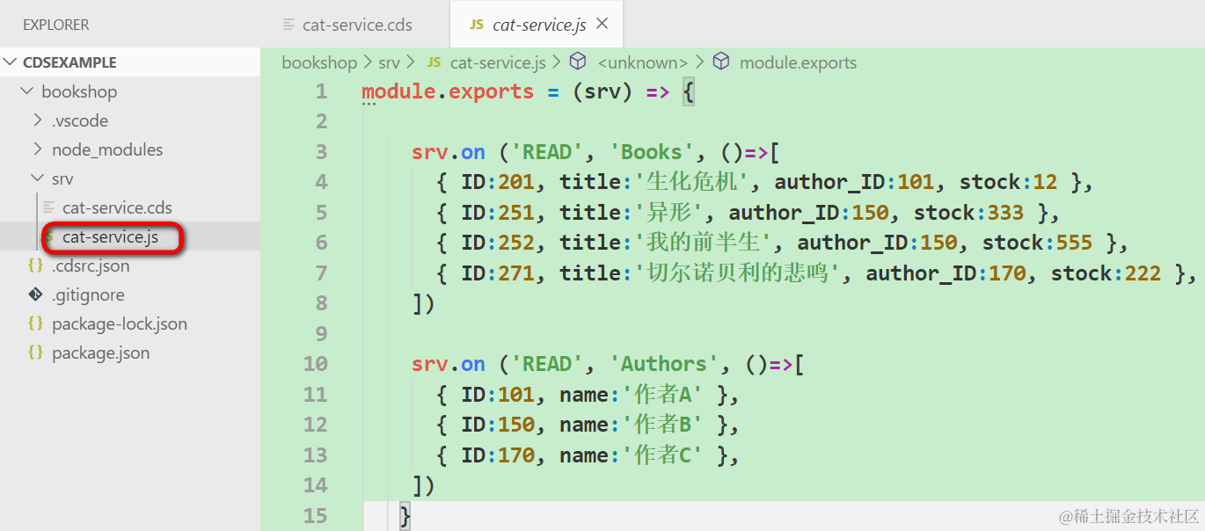Click the JS icon on cat-service.js tab
Image resolution: width=1205 pixels, height=531 pixels.
coord(476,25)
